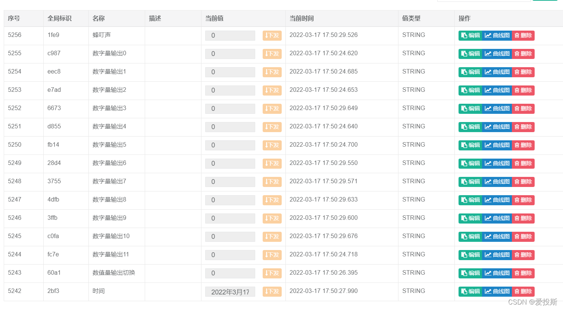Click 下发 in row 5254
Viewport: 563px width, 309px height.
pos(272,72)
